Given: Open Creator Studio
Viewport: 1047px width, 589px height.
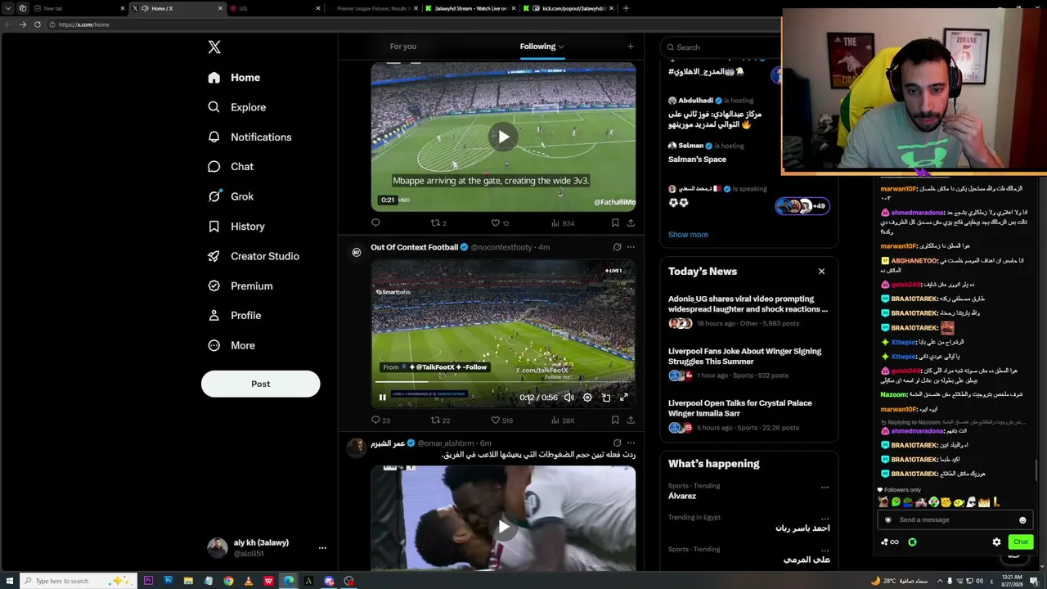Looking at the screenshot, I should pyautogui.click(x=254, y=256).
